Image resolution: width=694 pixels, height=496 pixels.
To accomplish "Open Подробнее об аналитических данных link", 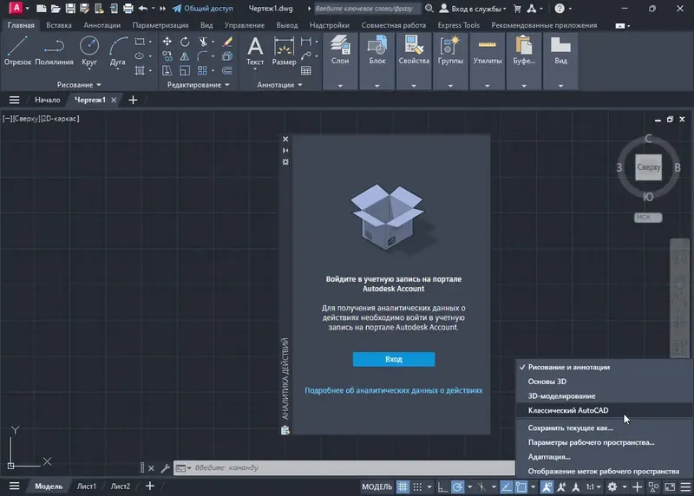I will click(x=394, y=390).
